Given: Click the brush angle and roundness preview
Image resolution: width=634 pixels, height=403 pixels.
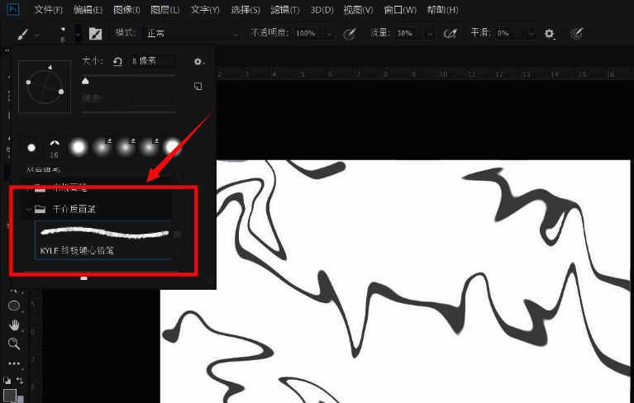Looking at the screenshot, I should point(45,87).
